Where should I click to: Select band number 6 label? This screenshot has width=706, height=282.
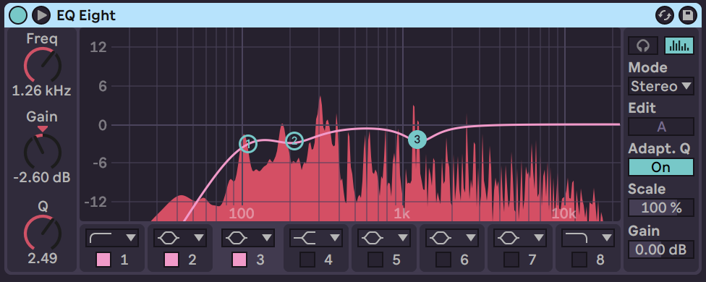click(x=464, y=260)
